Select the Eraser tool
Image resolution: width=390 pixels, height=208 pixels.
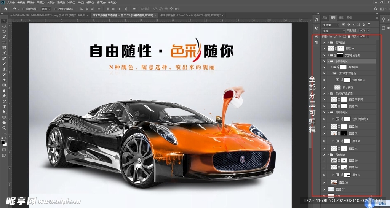point(4,80)
